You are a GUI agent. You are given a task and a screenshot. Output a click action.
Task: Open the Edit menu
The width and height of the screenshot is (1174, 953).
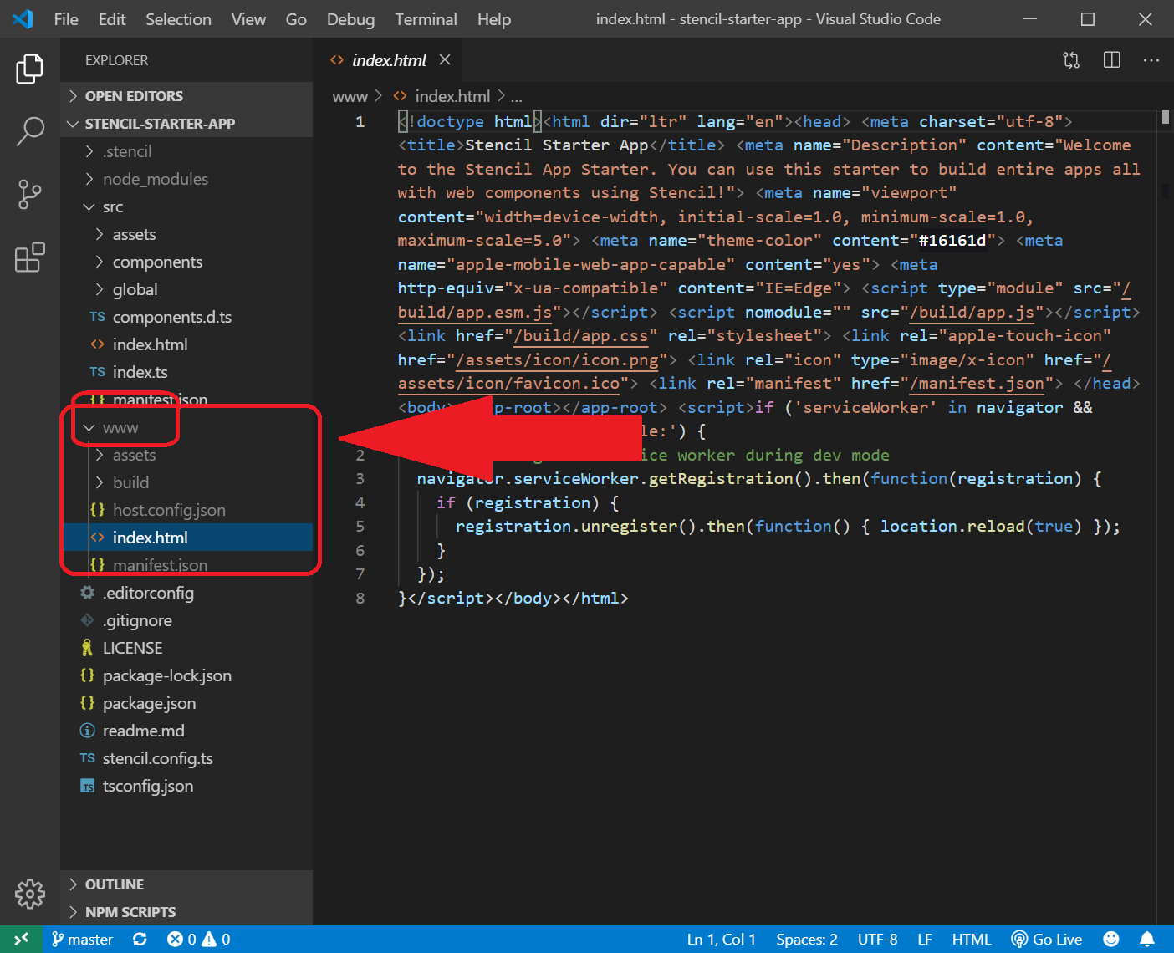coord(112,19)
